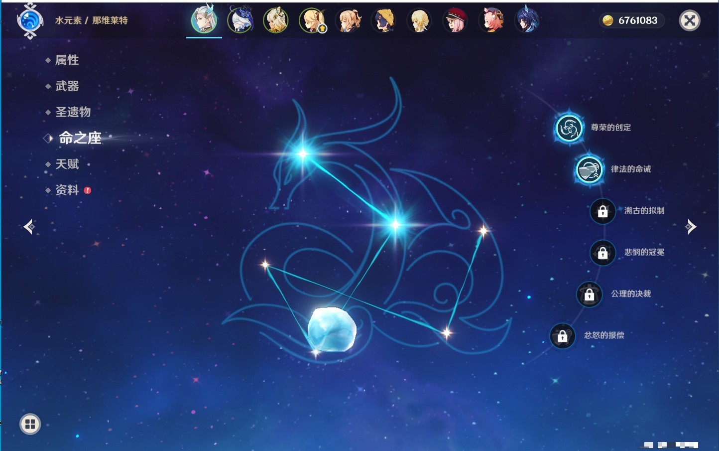Click the red alert badge beside 资料
Image resolution: width=719 pixels, height=451 pixels.
click(x=88, y=190)
